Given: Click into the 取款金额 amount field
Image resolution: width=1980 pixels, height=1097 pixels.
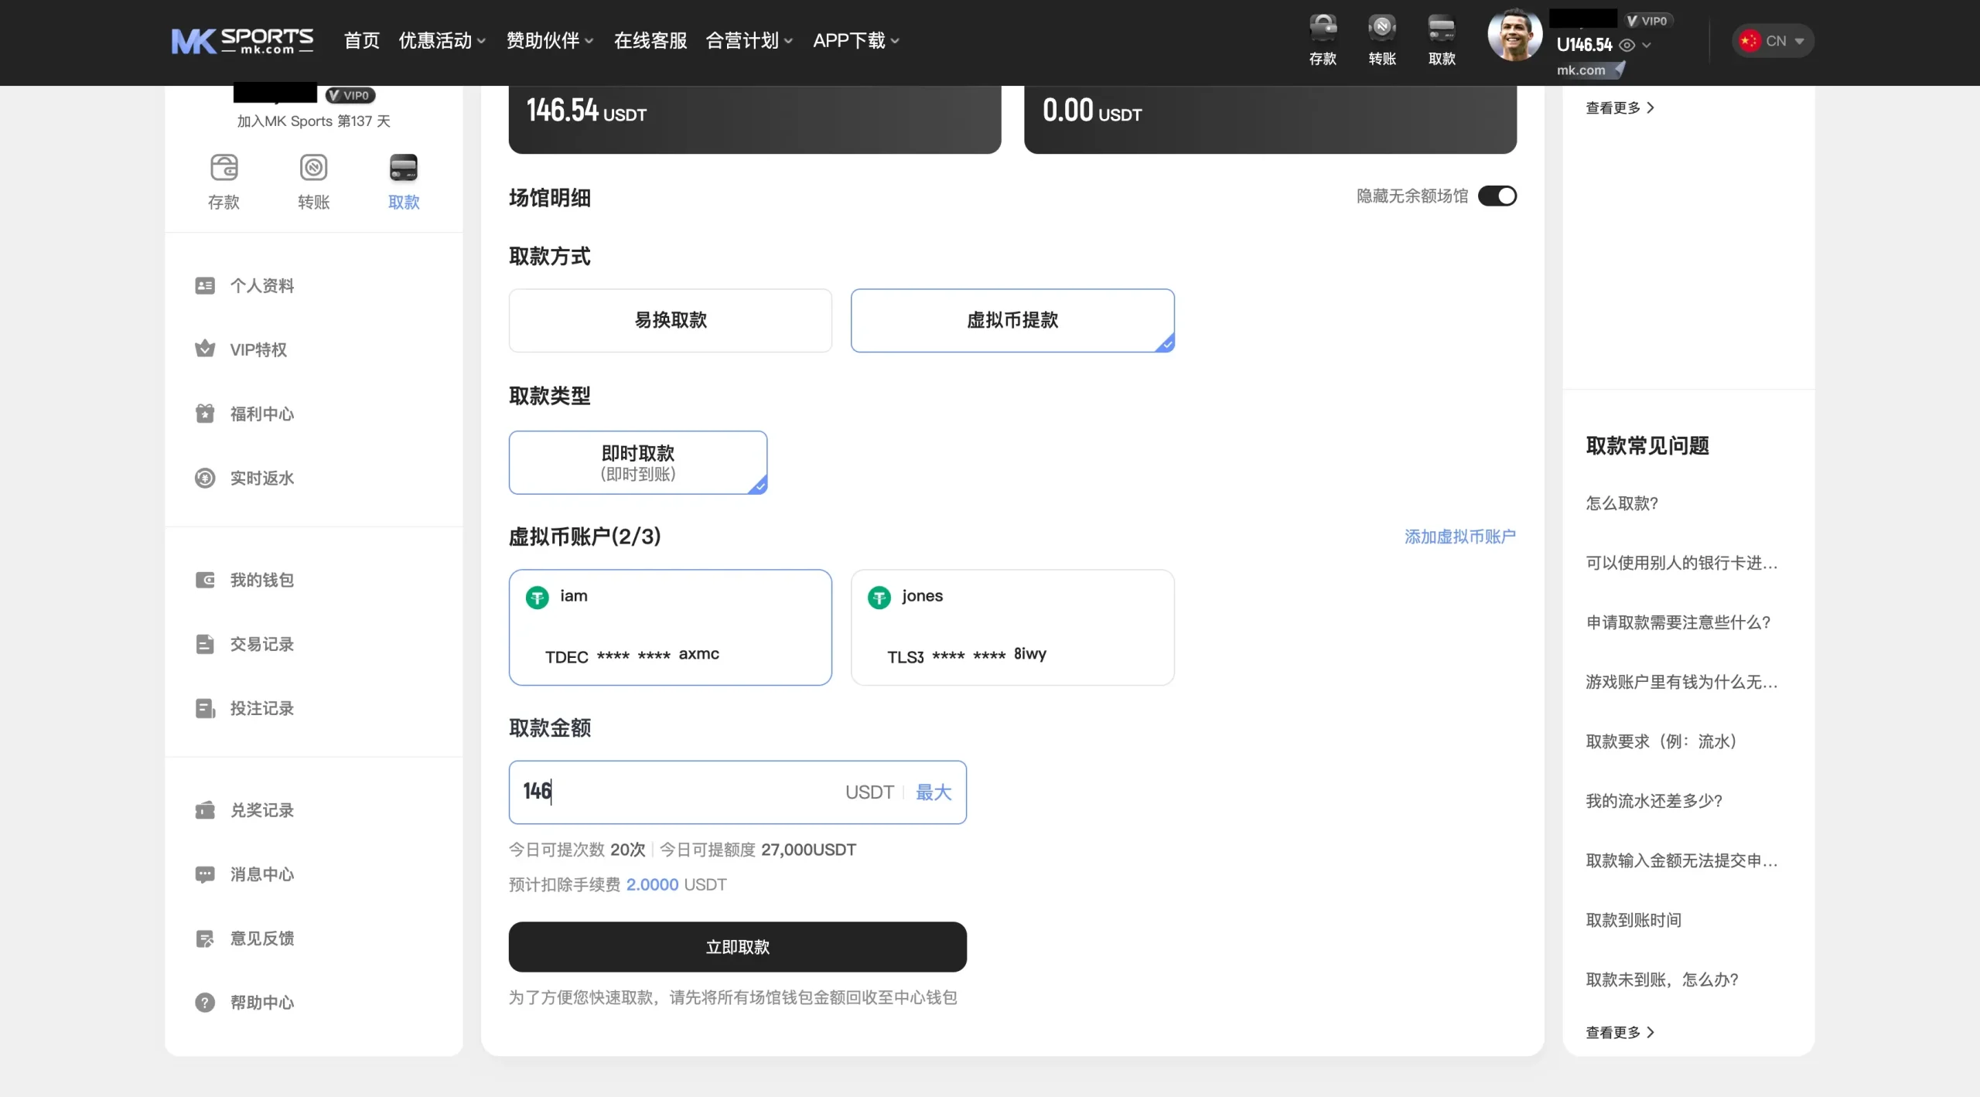Looking at the screenshot, I should point(681,792).
